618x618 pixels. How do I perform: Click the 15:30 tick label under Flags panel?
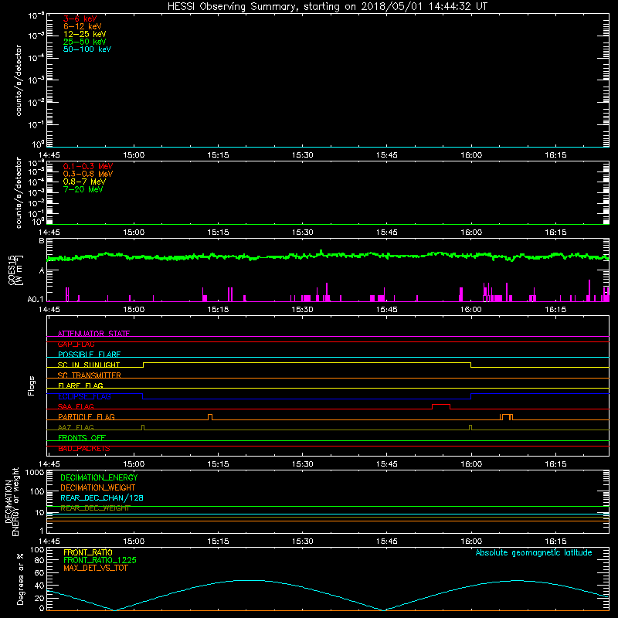(302, 464)
